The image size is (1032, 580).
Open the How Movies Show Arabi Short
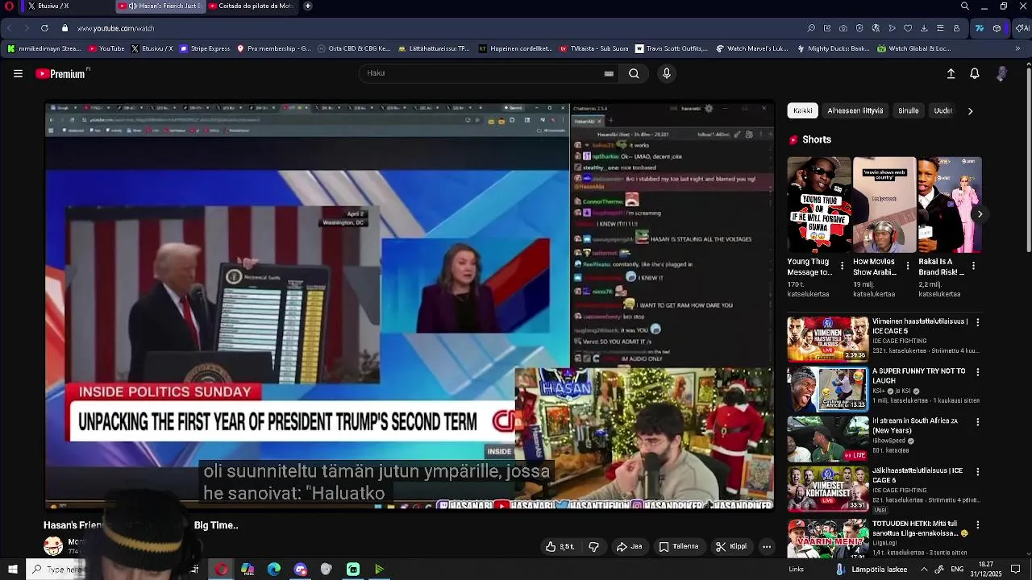[884, 205]
